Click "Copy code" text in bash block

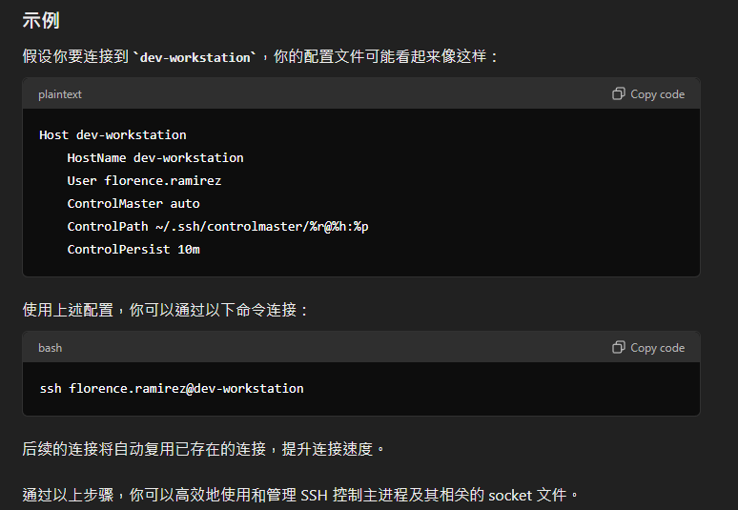tap(658, 348)
